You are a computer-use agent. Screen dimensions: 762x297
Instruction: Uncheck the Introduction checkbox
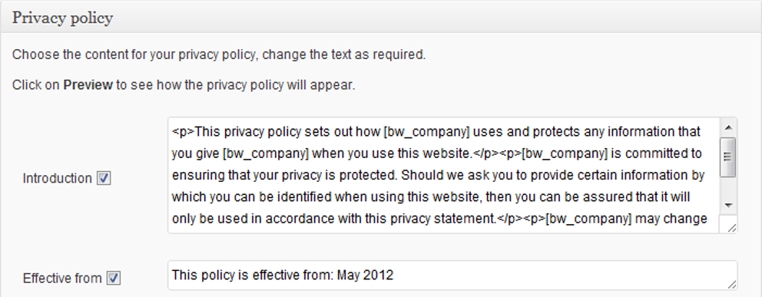coord(104,179)
